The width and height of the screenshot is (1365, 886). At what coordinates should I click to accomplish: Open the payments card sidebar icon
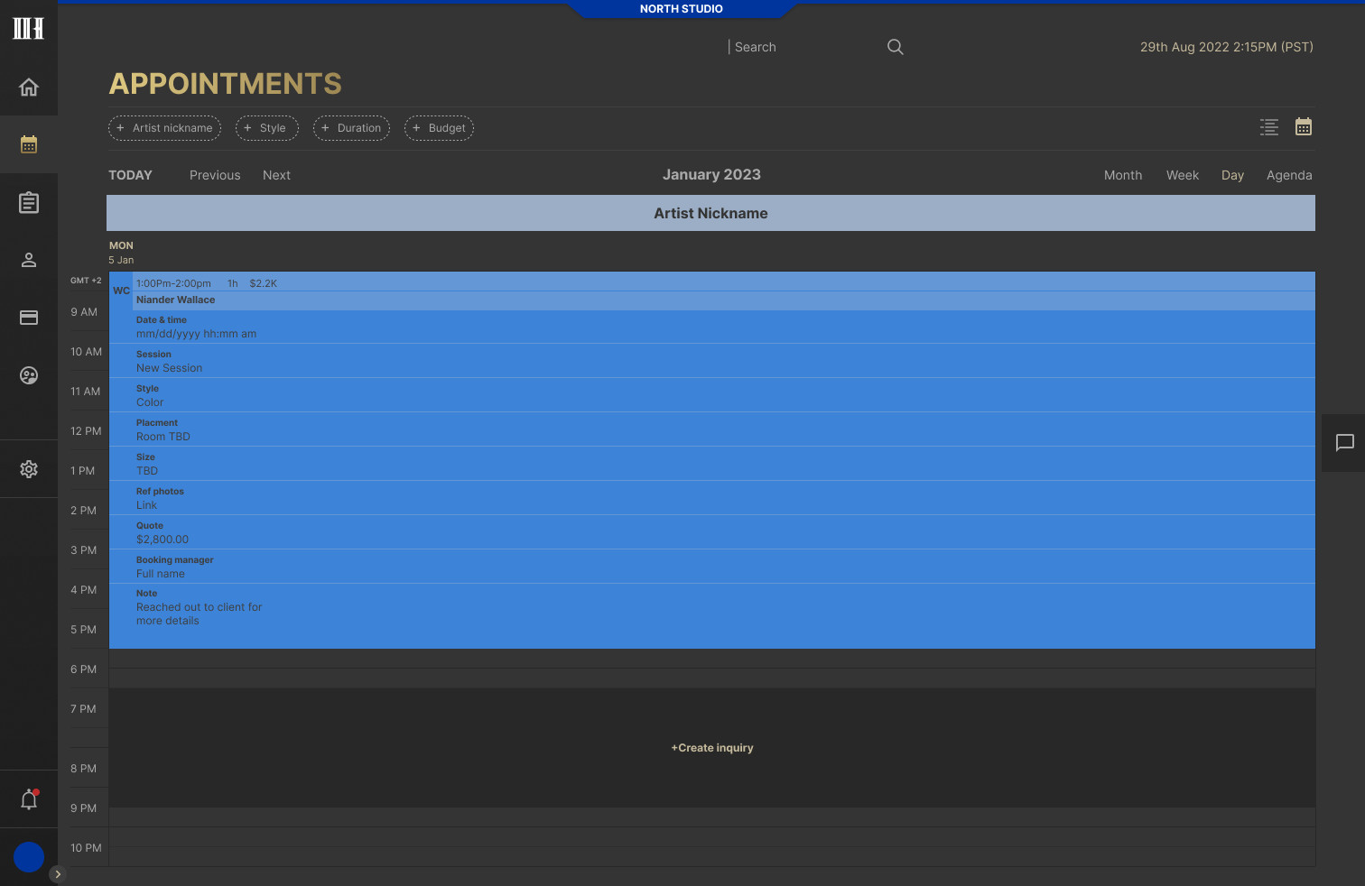(29, 318)
